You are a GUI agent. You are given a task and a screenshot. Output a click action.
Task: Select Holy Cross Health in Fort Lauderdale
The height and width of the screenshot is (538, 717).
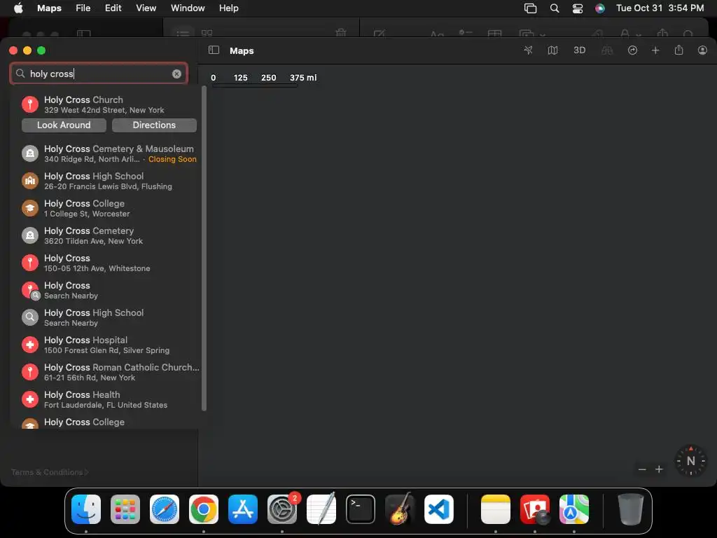(109, 399)
